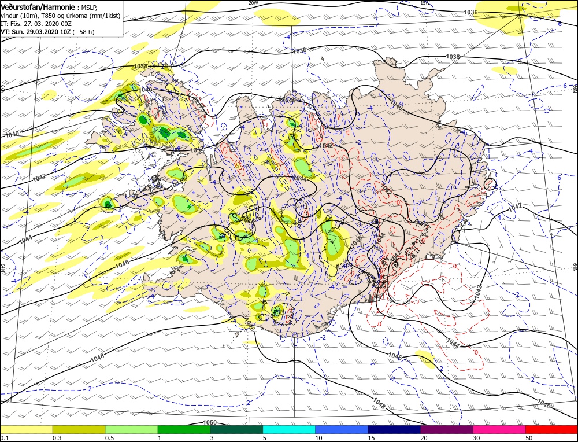
Task: Click the red 50+ legend swatch
Action: 552,429
